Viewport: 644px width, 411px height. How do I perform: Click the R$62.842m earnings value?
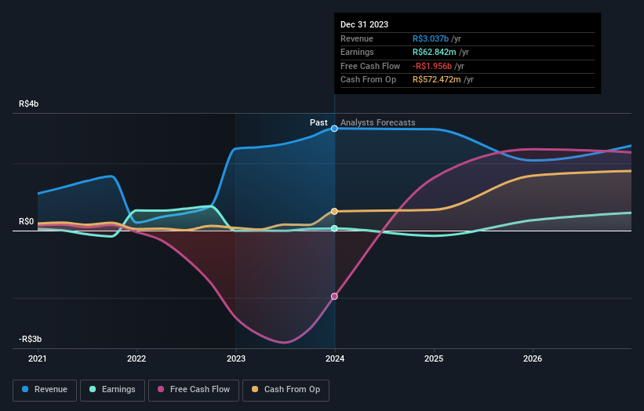click(434, 52)
